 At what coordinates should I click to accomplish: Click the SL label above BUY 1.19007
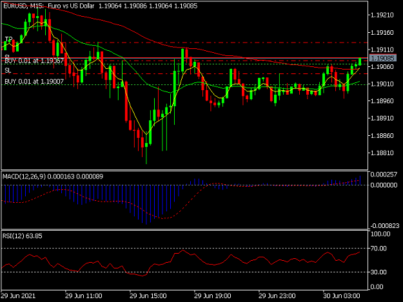pos(8,70)
